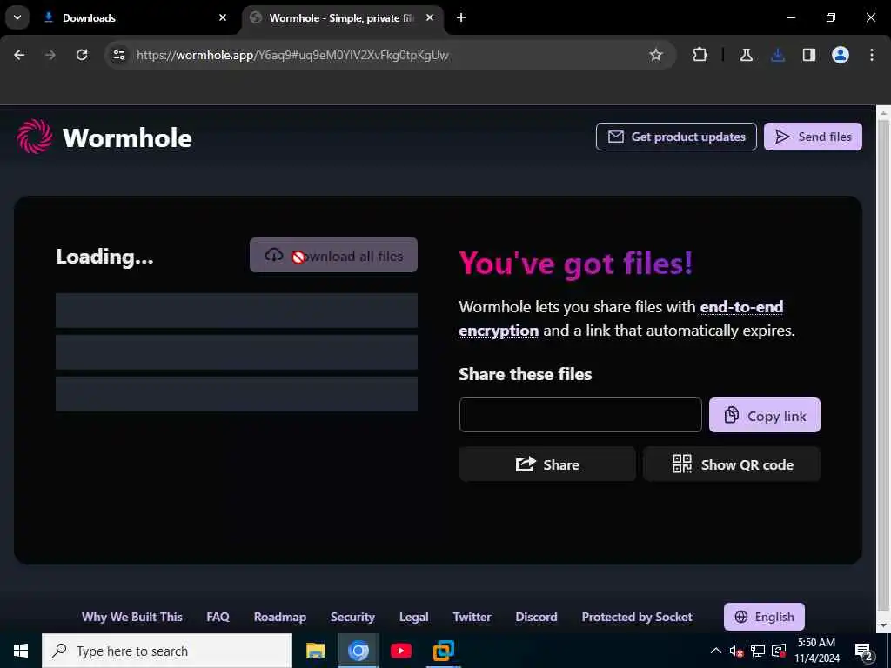Click Get product updates button

coord(676,137)
